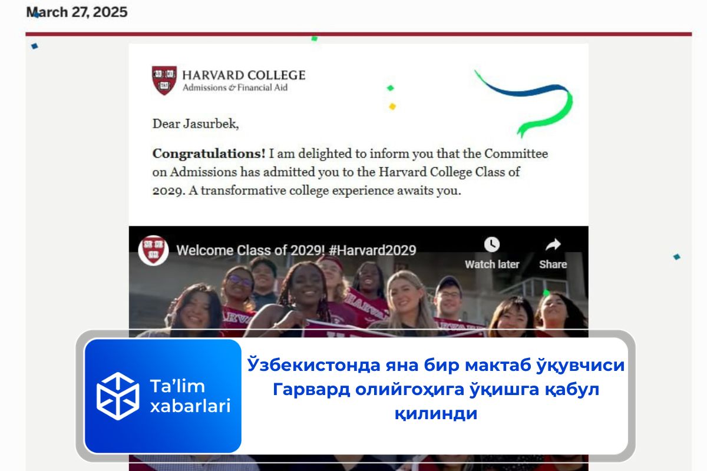Click the Admissions & Financial Aid subtitle
Screen dimensions: 707x471
click(235, 88)
